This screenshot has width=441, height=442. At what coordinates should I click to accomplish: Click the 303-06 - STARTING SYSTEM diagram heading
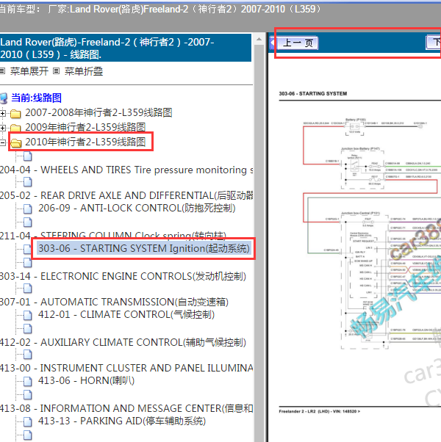[313, 93]
